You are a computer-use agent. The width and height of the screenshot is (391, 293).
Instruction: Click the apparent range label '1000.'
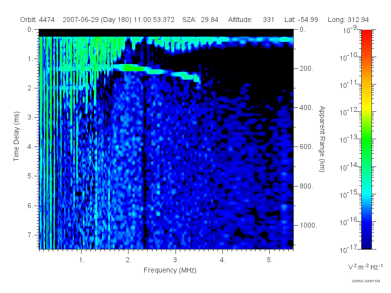pos(308,225)
